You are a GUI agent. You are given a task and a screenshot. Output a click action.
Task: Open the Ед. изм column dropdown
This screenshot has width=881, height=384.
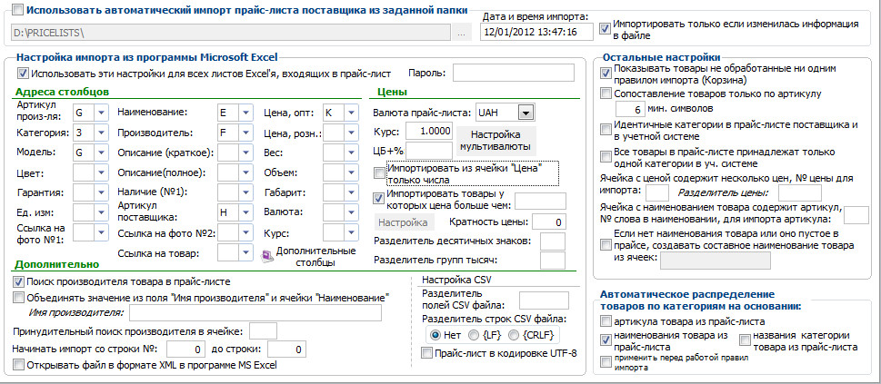101,212
